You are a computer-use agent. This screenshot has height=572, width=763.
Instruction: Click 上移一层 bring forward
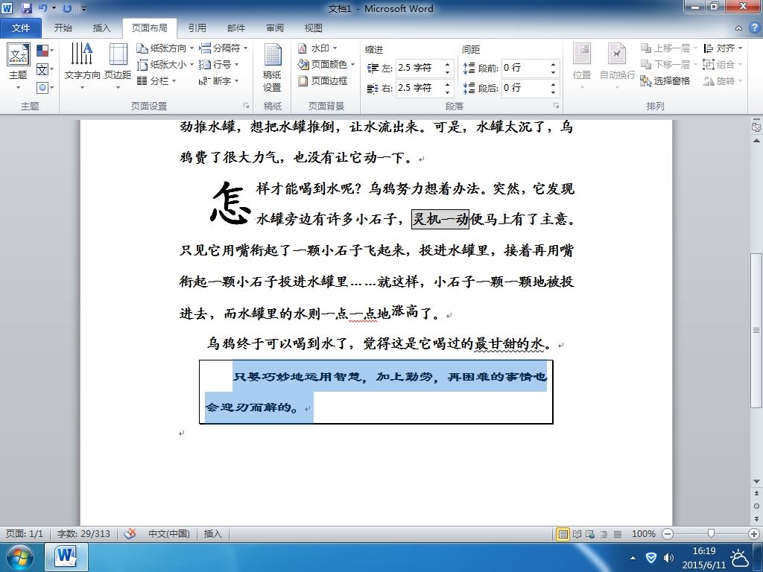[668, 48]
